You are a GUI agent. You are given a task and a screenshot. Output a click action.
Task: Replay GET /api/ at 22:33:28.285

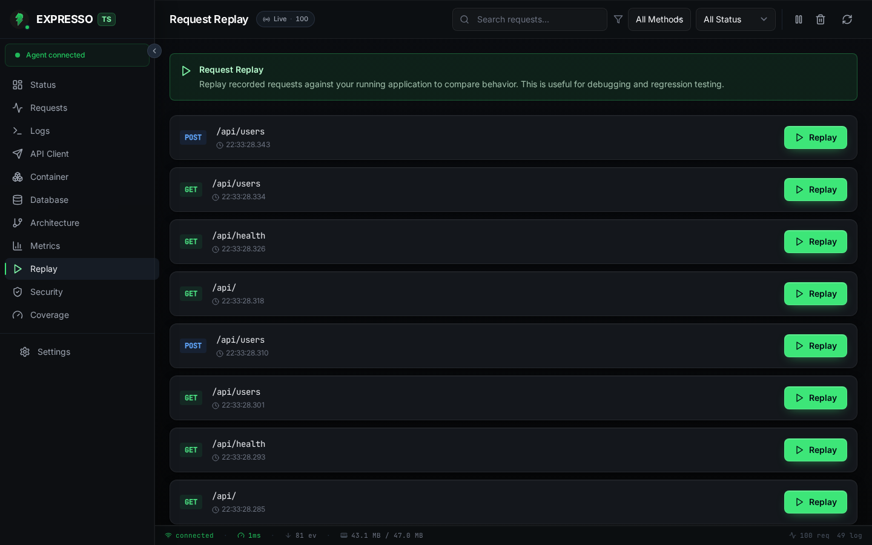[x=816, y=502]
